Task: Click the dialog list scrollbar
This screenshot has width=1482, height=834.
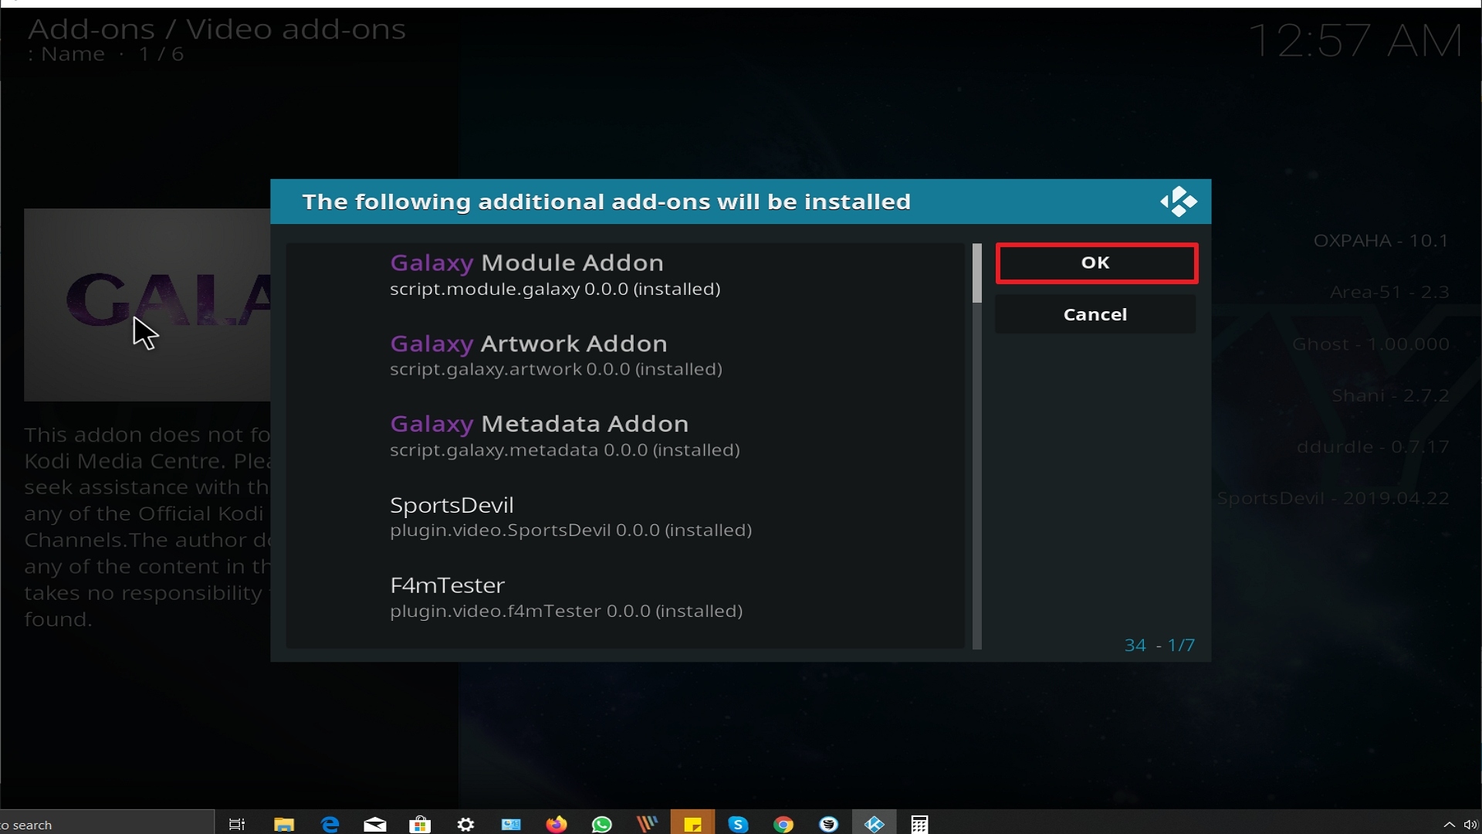Action: [977, 446]
